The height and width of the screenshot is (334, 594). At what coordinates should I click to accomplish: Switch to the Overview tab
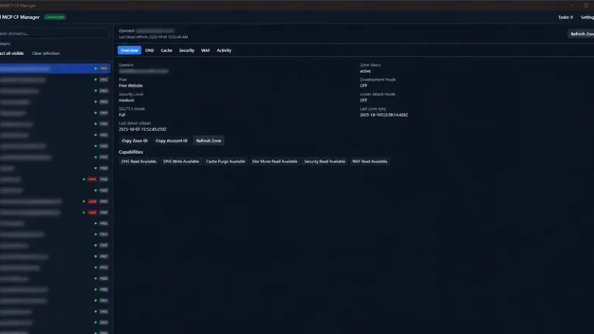(x=129, y=50)
